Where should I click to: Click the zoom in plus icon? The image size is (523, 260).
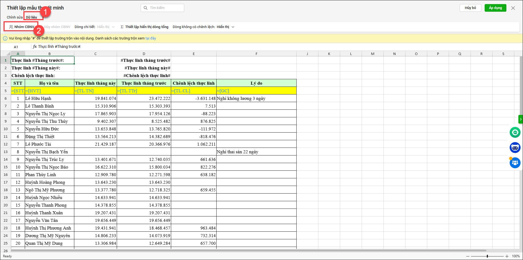tap(507, 256)
